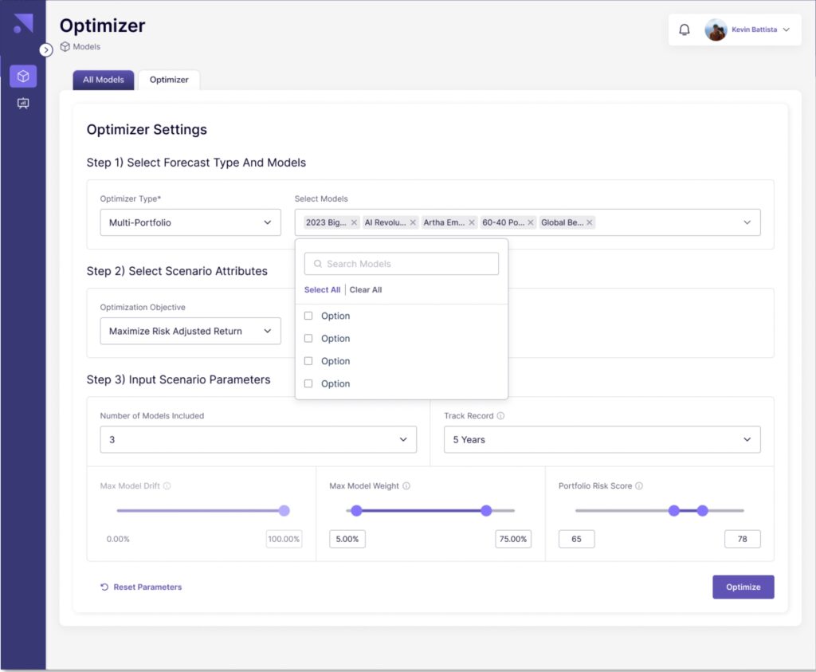
Task: Remove the 'AI Revolu...' model tag
Action: (x=413, y=223)
